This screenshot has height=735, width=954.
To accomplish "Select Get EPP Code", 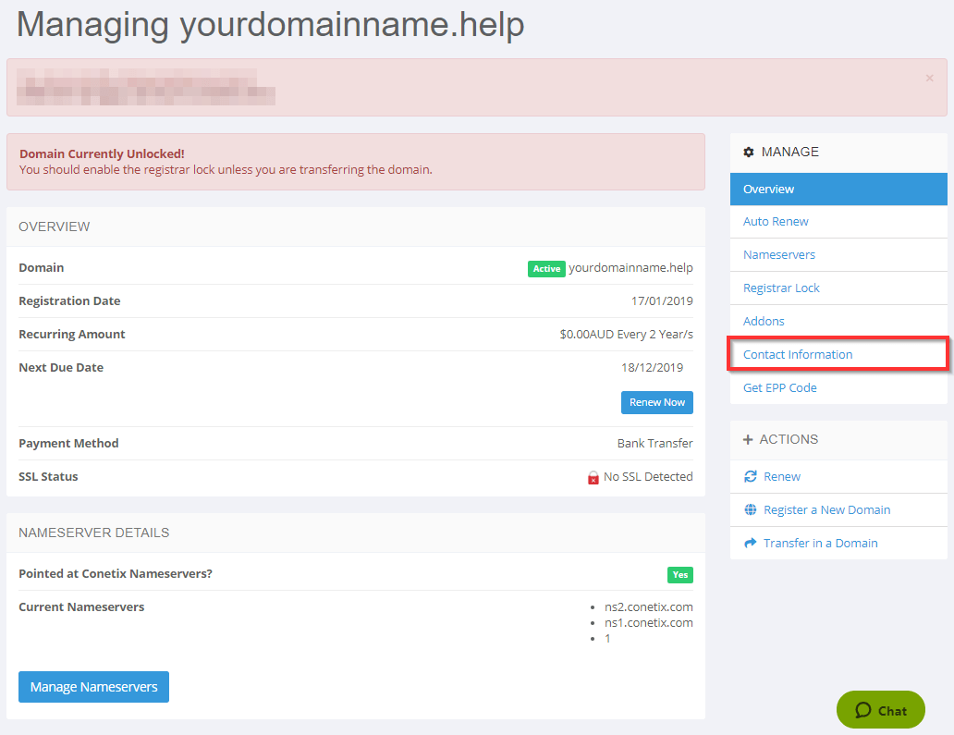I will (x=779, y=388).
